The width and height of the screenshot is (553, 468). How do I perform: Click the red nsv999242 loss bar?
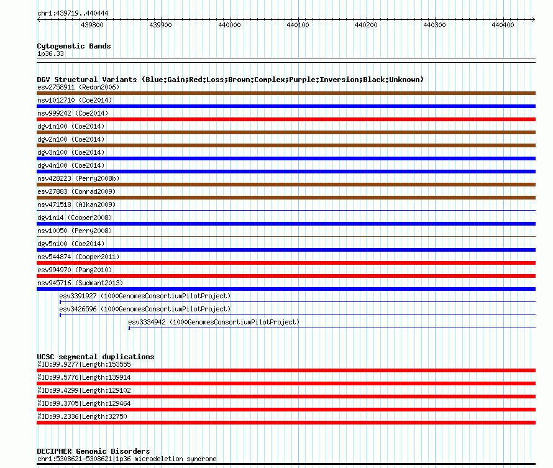pos(286,119)
